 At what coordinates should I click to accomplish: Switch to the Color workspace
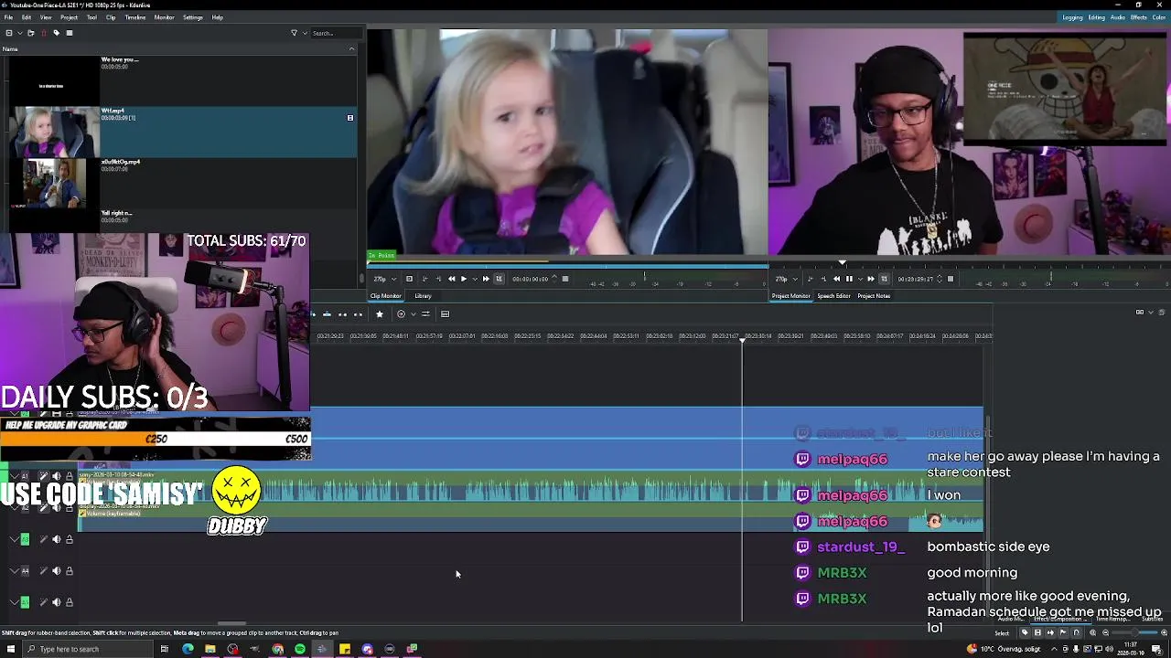point(1158,17)
